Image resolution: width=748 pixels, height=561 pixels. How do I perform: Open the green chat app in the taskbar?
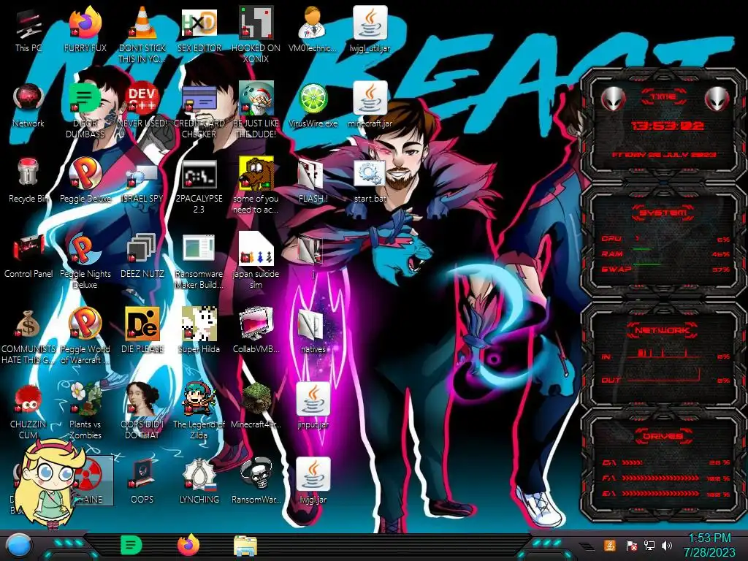pyautogui.click(x=131, y=545)
